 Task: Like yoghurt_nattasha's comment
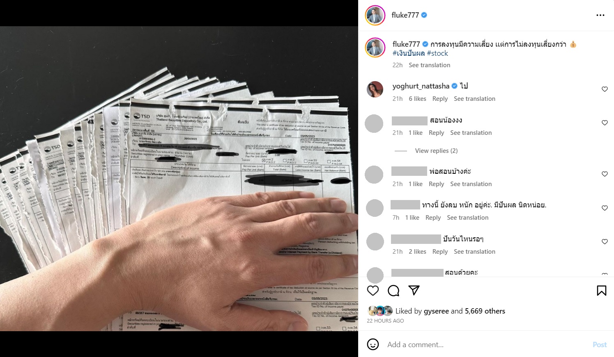pyautogui.click(x=605, y=89)
